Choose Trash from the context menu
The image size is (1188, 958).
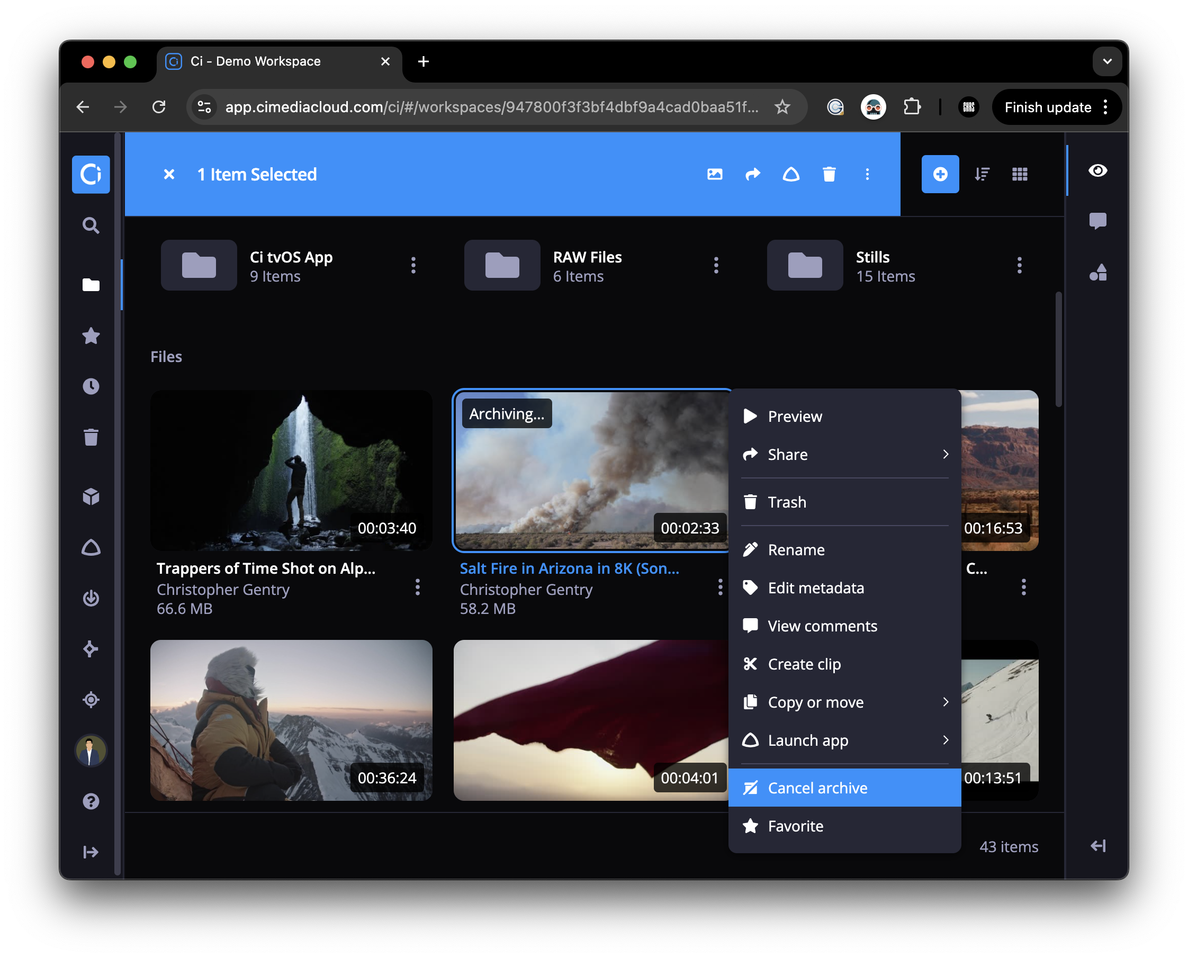click(844, 502)
